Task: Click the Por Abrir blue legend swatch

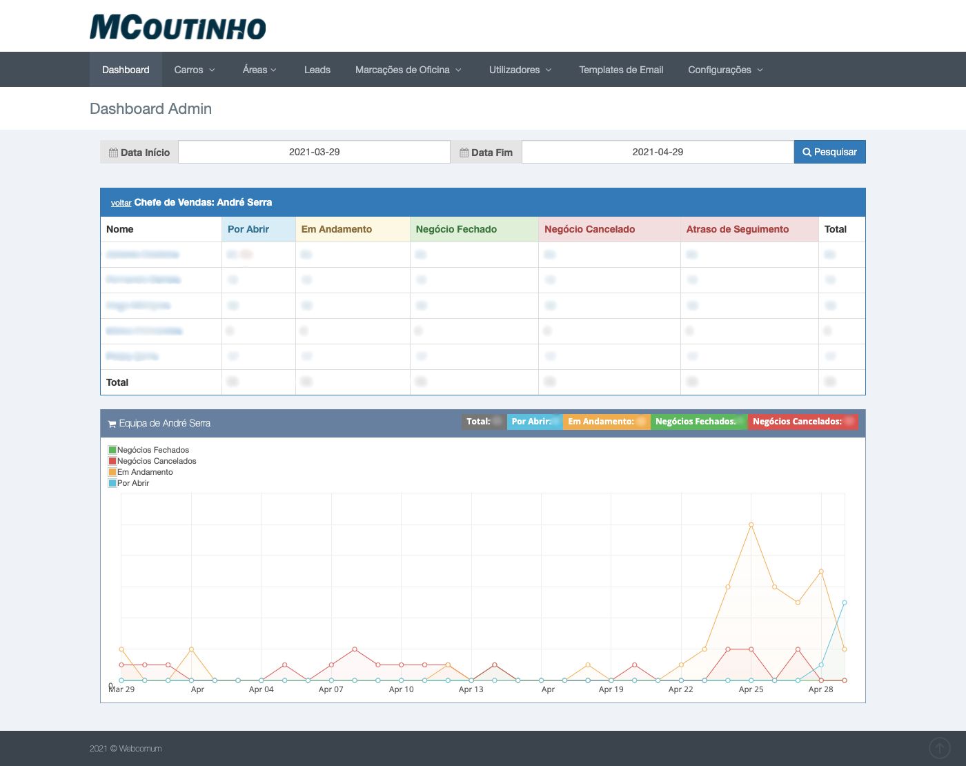Action: pos(112,483)
